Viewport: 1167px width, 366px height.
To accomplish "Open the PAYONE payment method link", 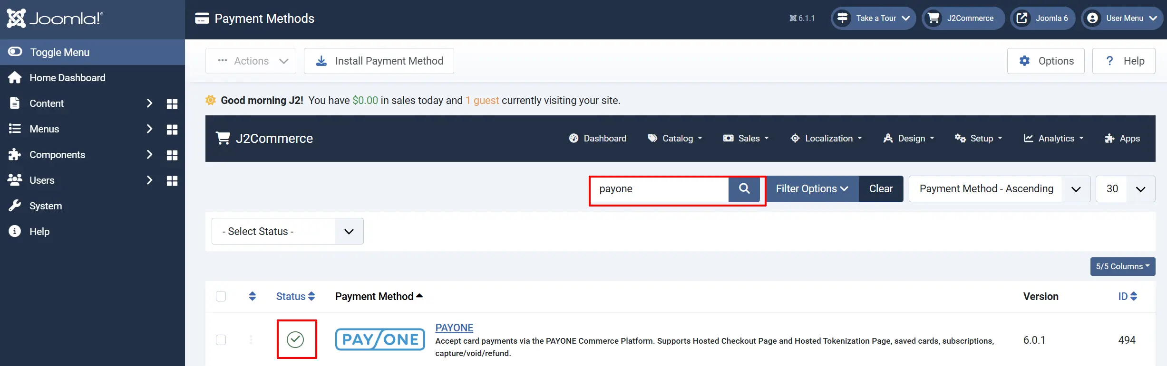I will 454,328.
